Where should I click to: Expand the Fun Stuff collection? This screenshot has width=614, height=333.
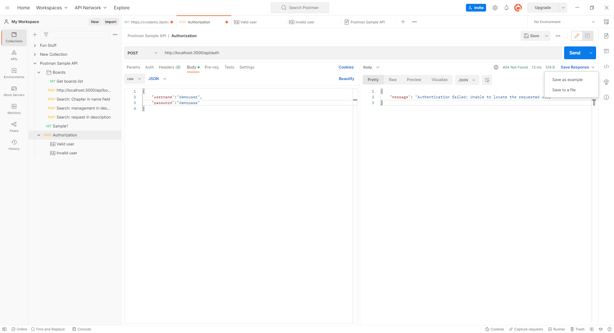pos(35,45)
